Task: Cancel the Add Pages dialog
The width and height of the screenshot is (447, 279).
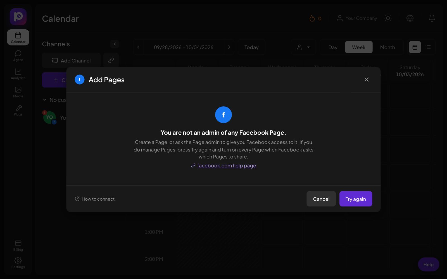Action: pyautogui.click(x=321, y=199)
